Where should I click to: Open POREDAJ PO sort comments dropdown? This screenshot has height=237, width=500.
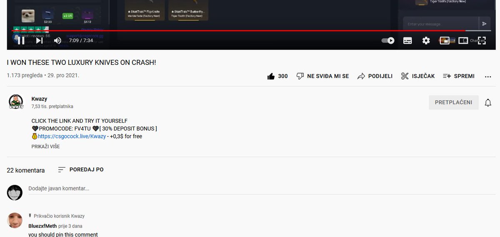[x=81, y=170]
